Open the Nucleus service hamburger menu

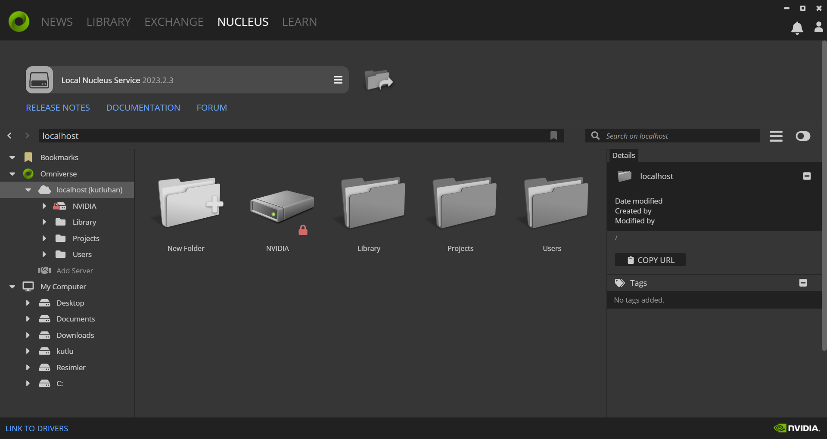pos(338,80)
